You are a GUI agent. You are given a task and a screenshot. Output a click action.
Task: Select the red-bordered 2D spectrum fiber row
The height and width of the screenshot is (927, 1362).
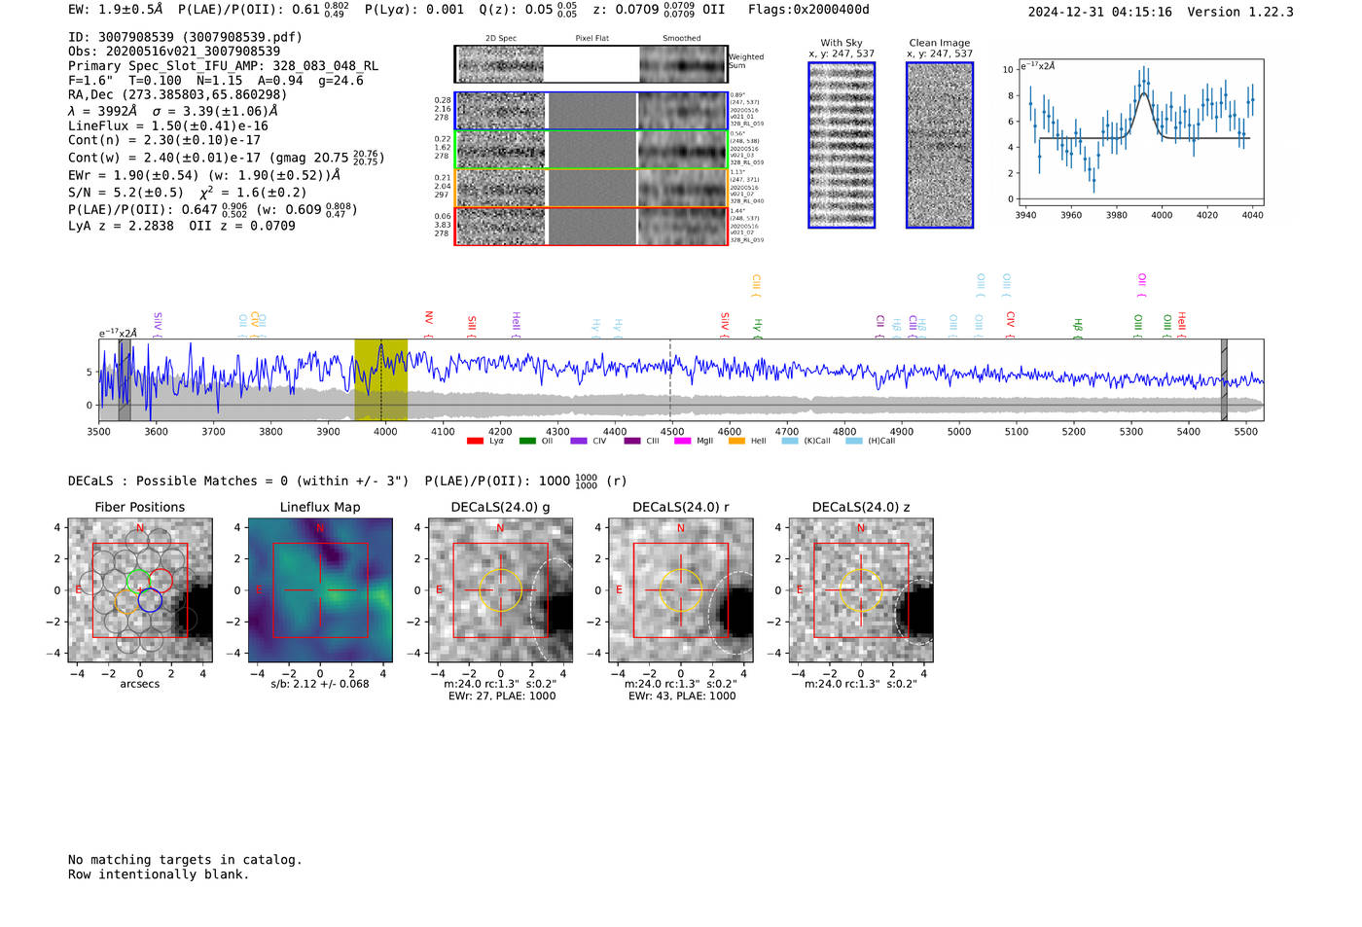coord(591,226)
